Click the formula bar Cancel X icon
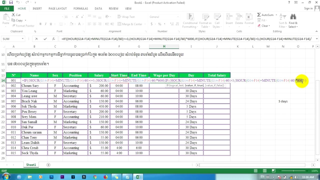Screen dimensions: 320x180 tap(36, 39)
